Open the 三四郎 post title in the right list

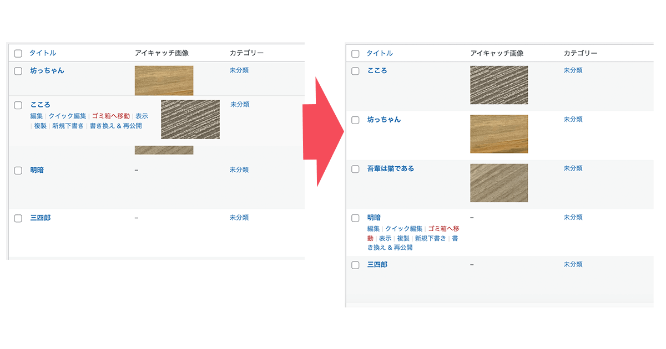[x=377, y=265]
